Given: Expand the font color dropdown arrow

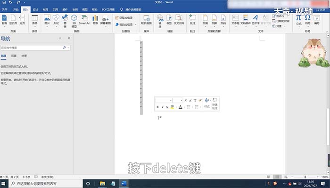Looking at the screenshot, I should point(184,107).
